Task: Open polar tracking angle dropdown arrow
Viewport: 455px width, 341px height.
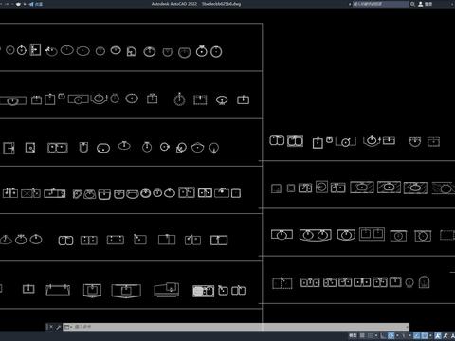Action: tap(397, 335)
